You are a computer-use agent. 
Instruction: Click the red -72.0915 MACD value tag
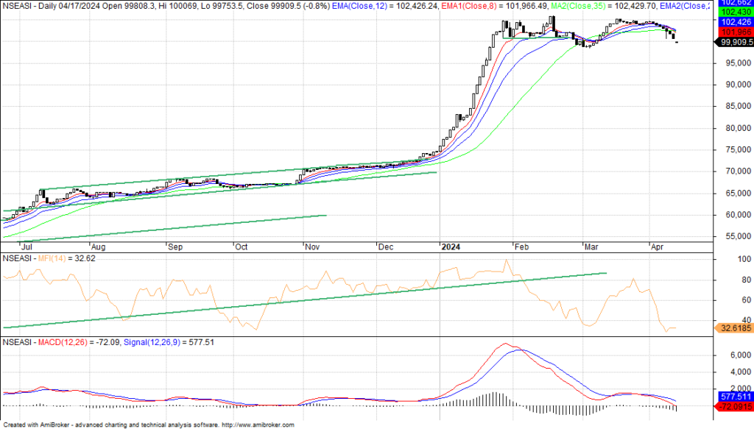click(x=733, y=405)
